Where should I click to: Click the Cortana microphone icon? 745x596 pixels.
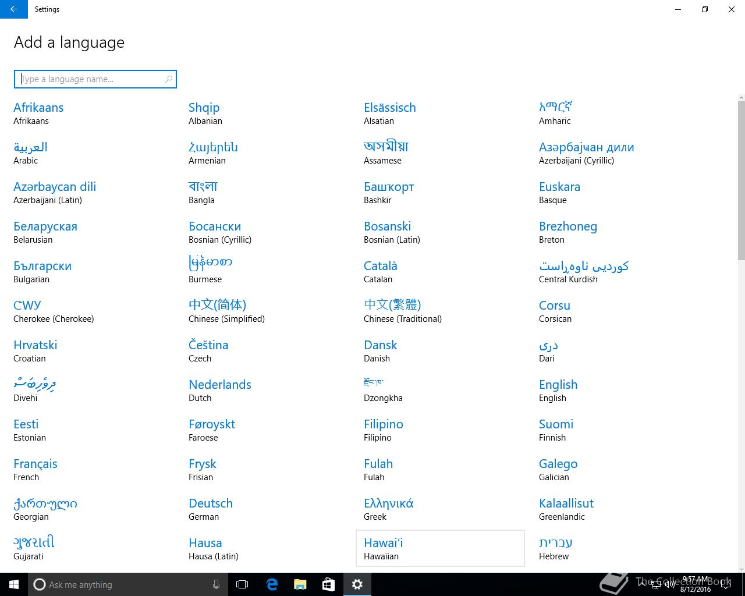[216, 584]
